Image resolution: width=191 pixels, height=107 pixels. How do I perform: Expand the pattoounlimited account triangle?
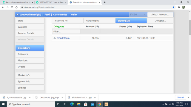pyautogui.click(x=18, y=15)
